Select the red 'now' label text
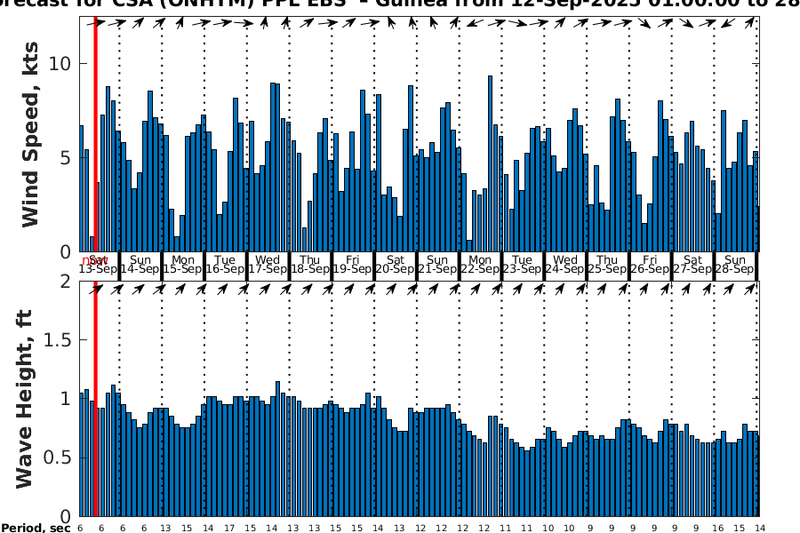Screen dimensions: 800x533 [94, 260]
